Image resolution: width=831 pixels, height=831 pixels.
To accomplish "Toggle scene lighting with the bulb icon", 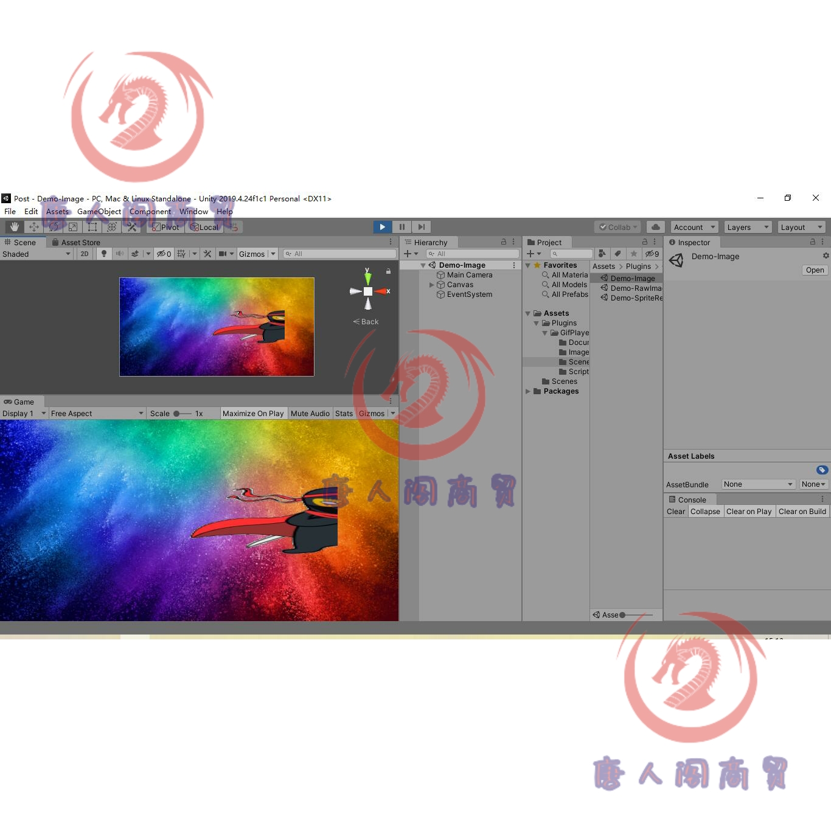I will (x=103, y=254).
